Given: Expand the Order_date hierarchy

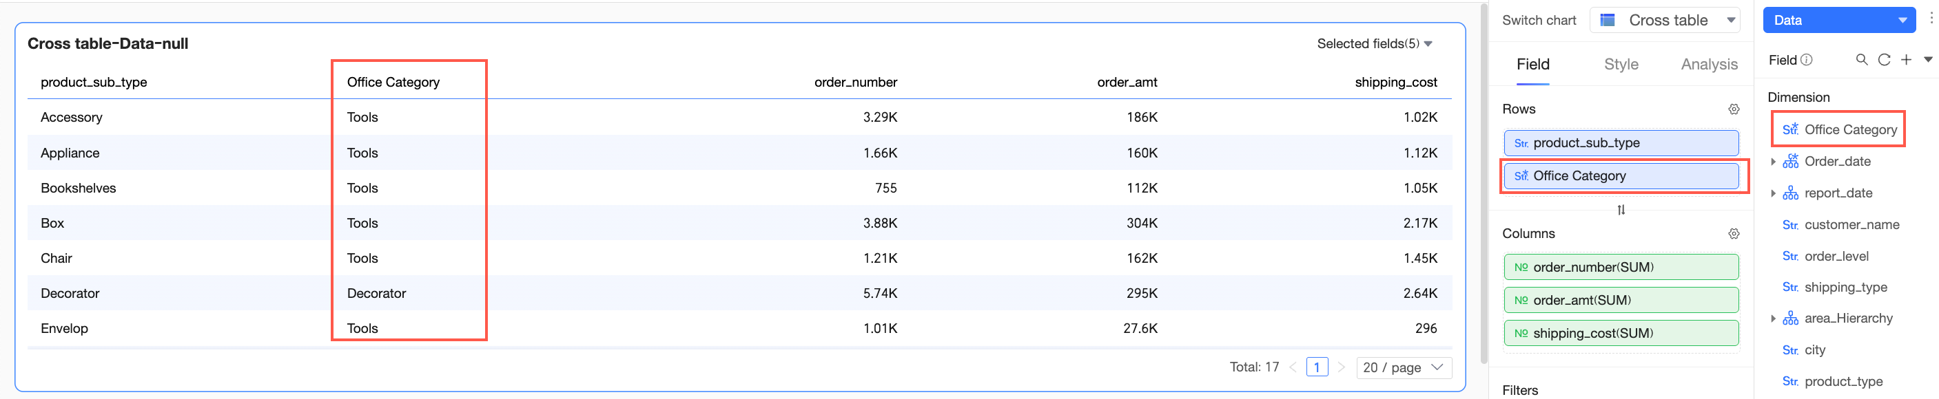Looking at the screenshot, I should pos(1774,162).
